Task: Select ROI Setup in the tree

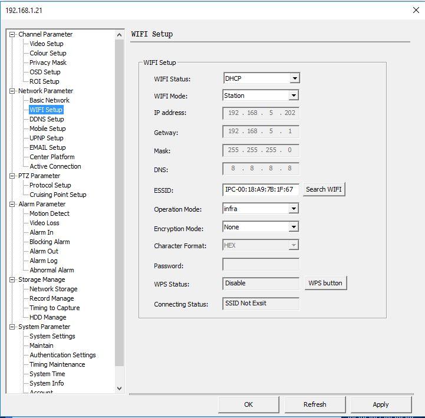Action: point(44,81)
